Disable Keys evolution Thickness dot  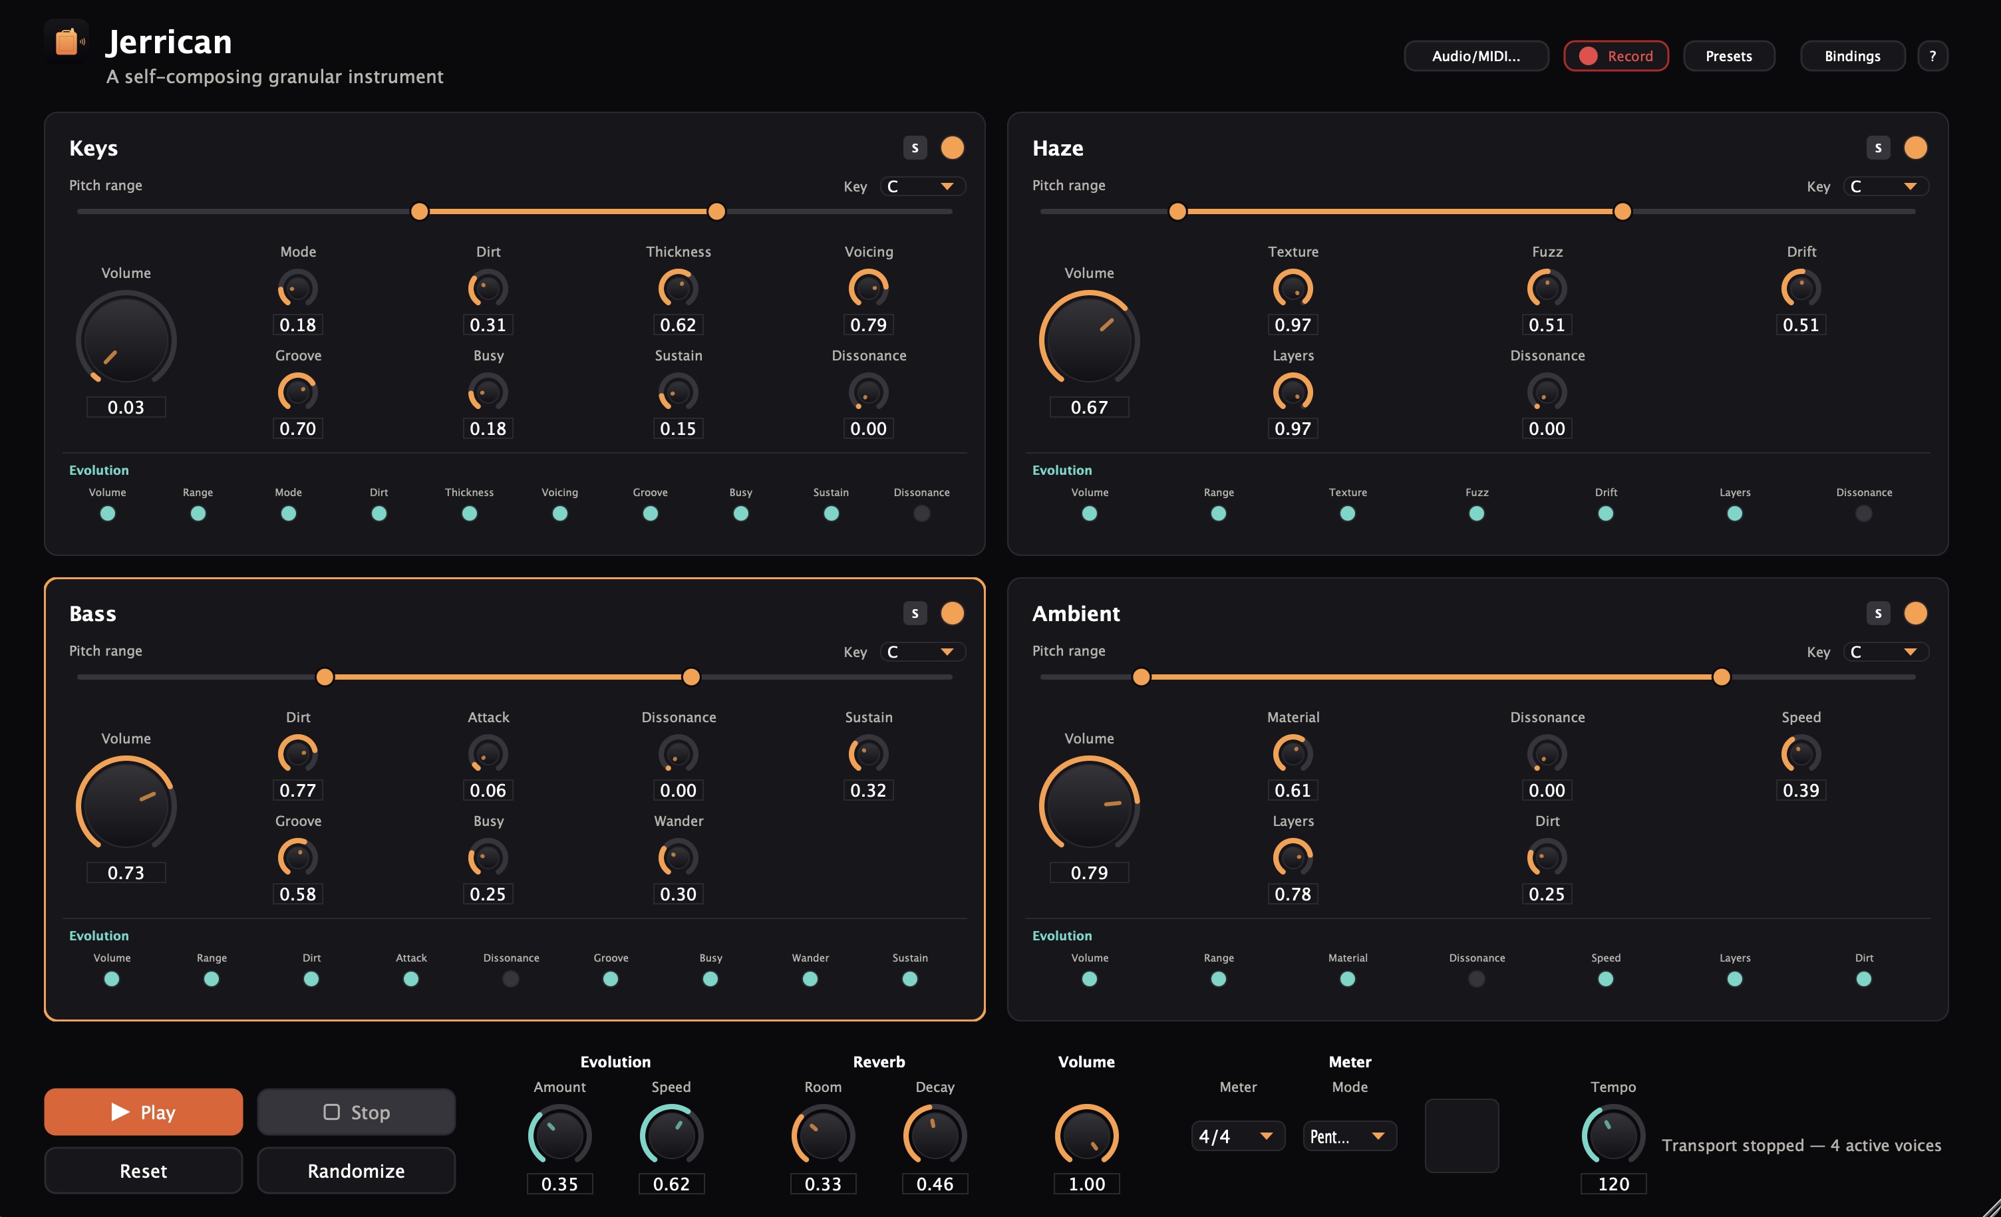[468, 513]
